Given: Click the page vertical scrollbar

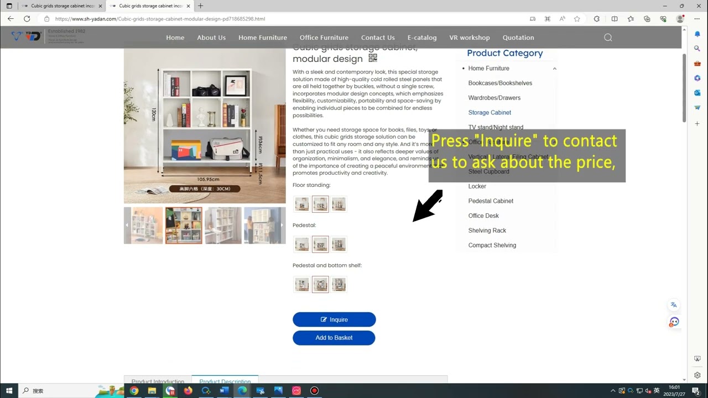Looking at the screenshot, I should click(x=684, y=88).
